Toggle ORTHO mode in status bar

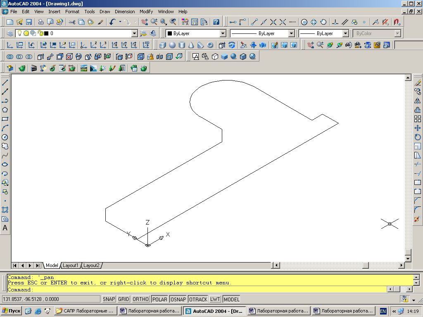[x=140, y=299]
